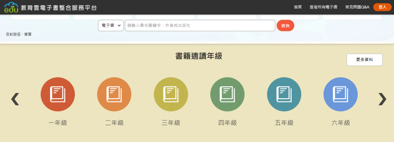Click 首頁 in the breadcrumb path
394x142 pixels.
click(28, 34)
